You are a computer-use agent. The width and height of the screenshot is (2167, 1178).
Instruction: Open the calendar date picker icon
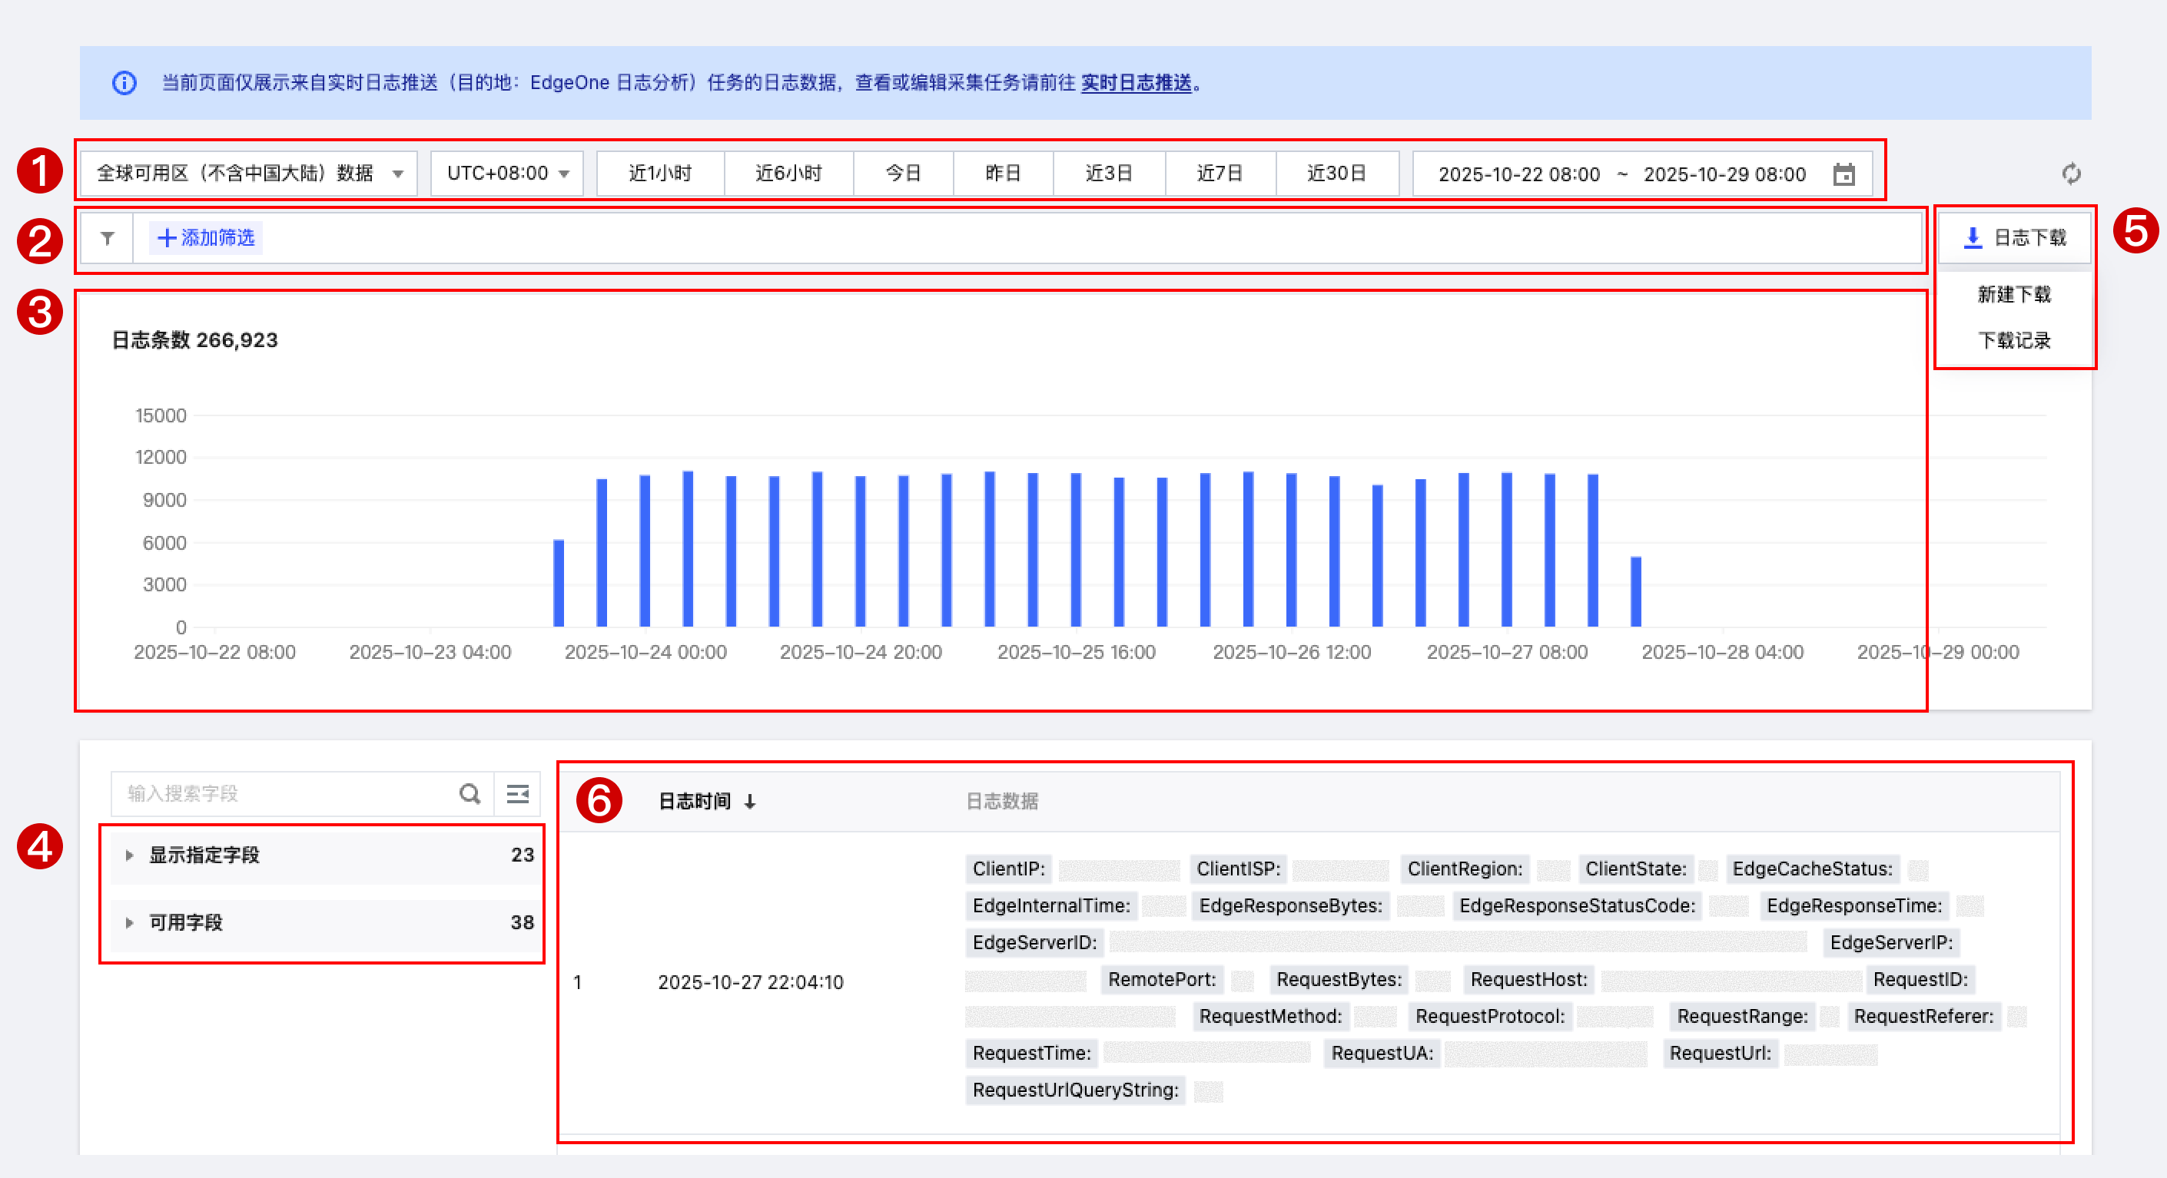click(x=1843, y=174)
